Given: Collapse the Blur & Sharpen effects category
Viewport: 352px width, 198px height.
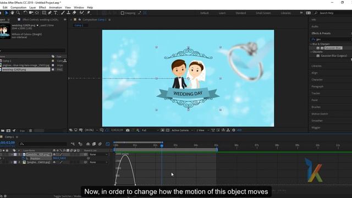Looking at the screenshot, I should 311,44.
